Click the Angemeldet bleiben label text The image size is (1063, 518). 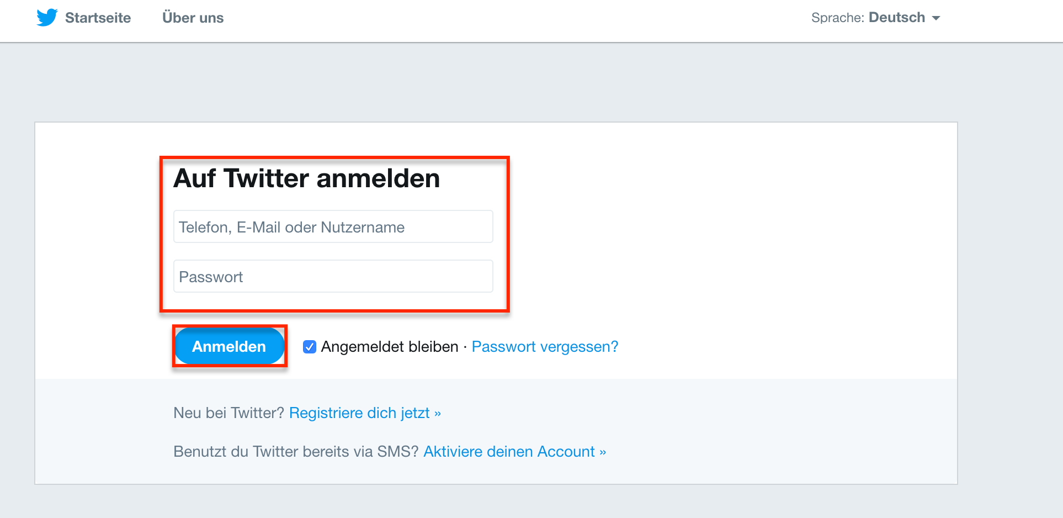pos(390,347)
